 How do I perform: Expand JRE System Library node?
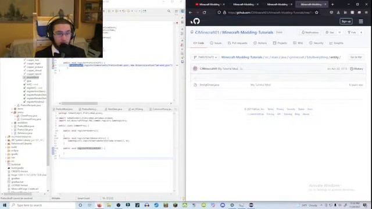coord(6,140)
